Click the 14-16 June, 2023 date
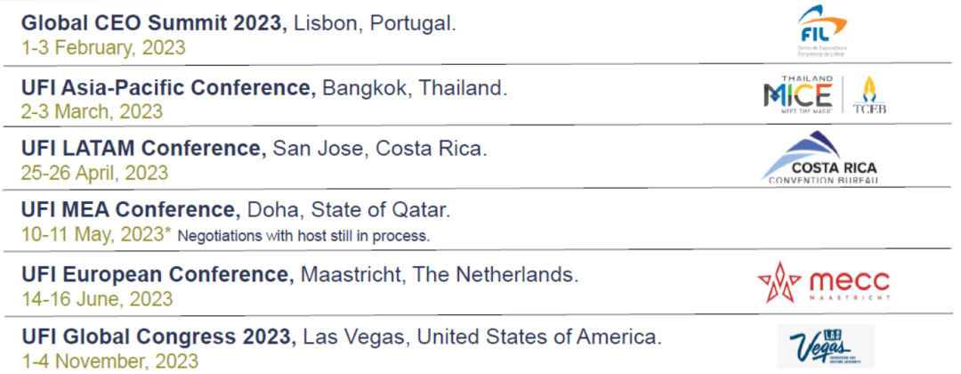This screenshot has height=374, width=961. pyautogui.click(x=97, y=298)
